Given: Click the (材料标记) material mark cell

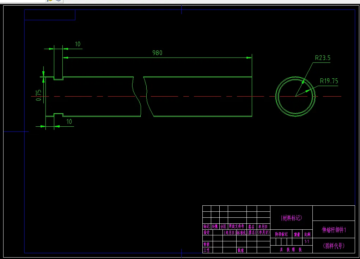Looking at the screenshot, I should point(291,218).
